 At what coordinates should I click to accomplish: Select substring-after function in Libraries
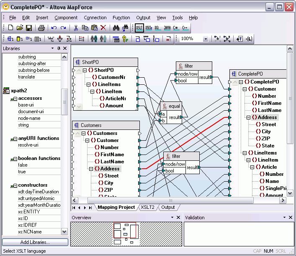pos(32,63)
